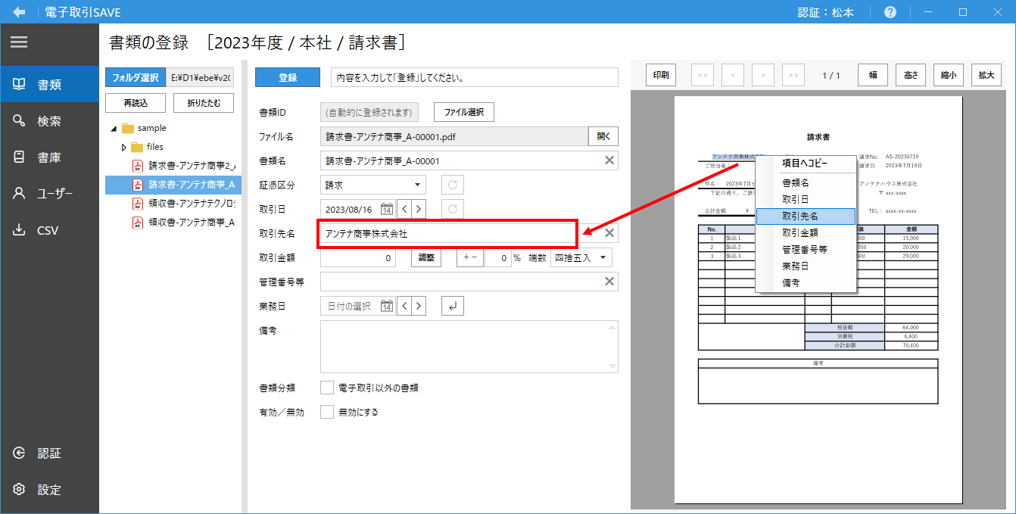Open the 四捨五入 rounding dropdown
Viewport: 1016px width, 514px height.
click(603, 257)
